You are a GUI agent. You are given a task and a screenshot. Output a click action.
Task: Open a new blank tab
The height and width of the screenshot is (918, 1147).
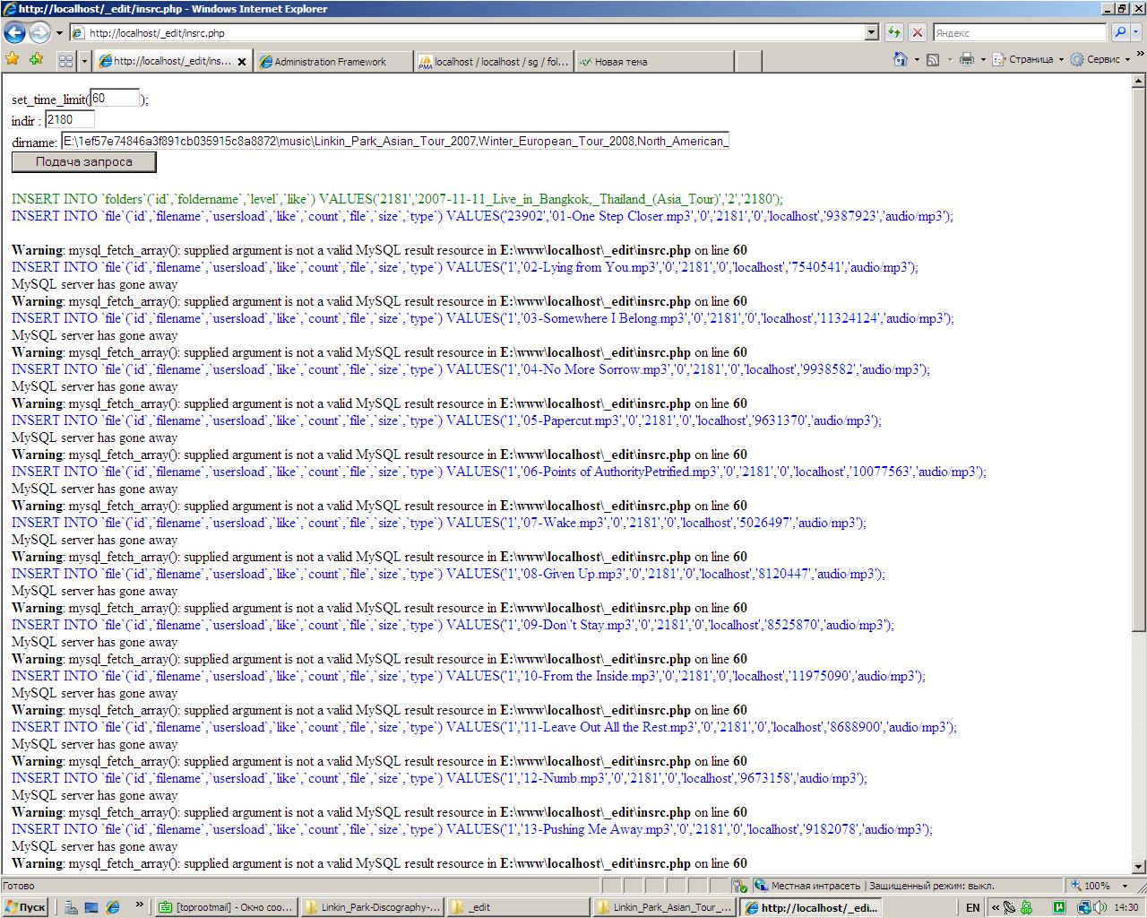click(748, 62)
